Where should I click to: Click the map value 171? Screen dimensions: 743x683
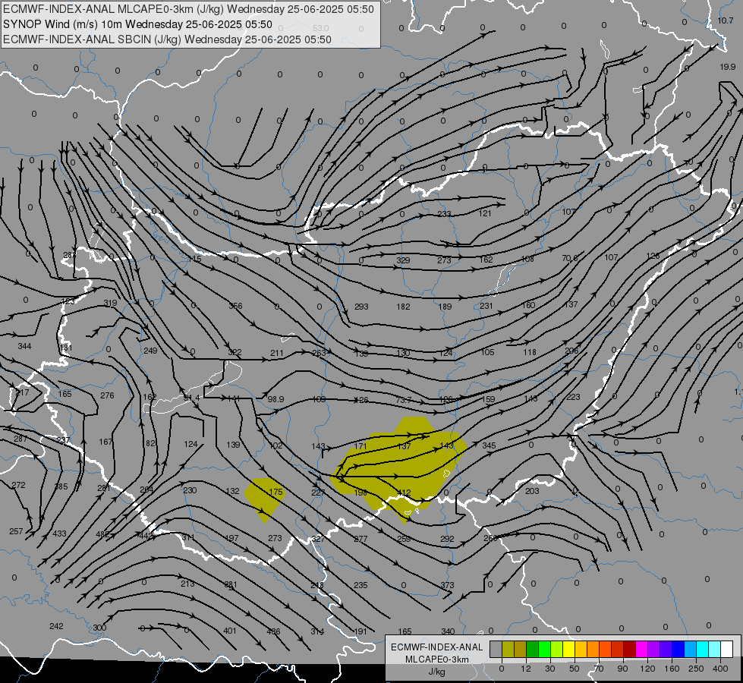coord(360,446)
